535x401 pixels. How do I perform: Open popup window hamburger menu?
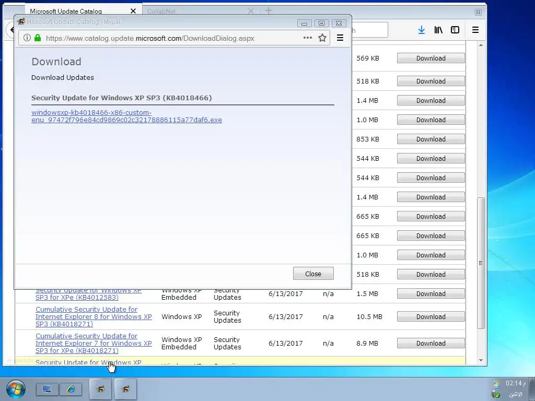[340, 38]
